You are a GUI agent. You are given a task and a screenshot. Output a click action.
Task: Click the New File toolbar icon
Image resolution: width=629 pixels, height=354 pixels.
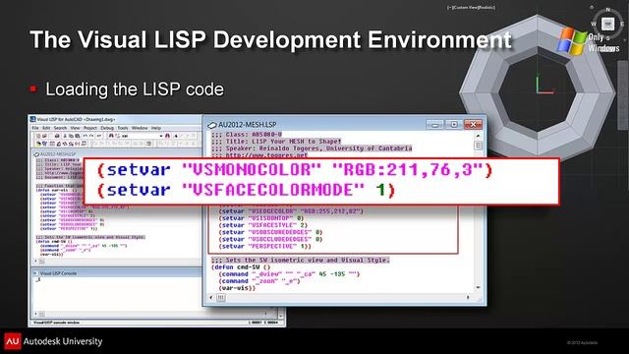tap(38, 136)
